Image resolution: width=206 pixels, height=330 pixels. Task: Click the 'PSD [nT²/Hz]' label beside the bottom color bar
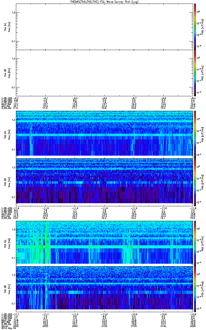click(202, 289)
